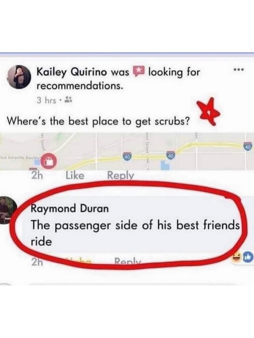
Task: Click the center Interstate 40 shield on map
Action: pos(127,156)
